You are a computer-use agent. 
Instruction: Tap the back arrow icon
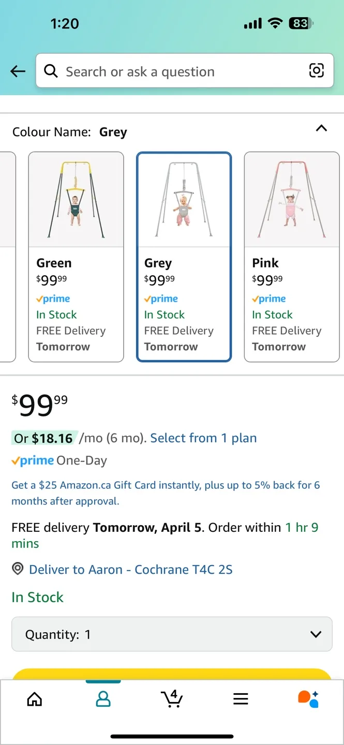point(18,71)
